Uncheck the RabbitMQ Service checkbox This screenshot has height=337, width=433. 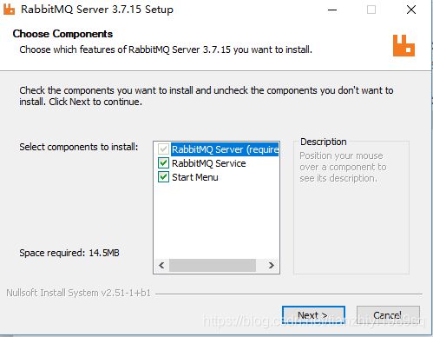163,163
